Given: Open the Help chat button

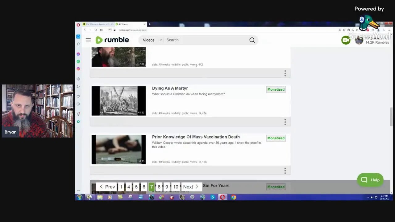Looking at the screenshot, I should 370,180.
